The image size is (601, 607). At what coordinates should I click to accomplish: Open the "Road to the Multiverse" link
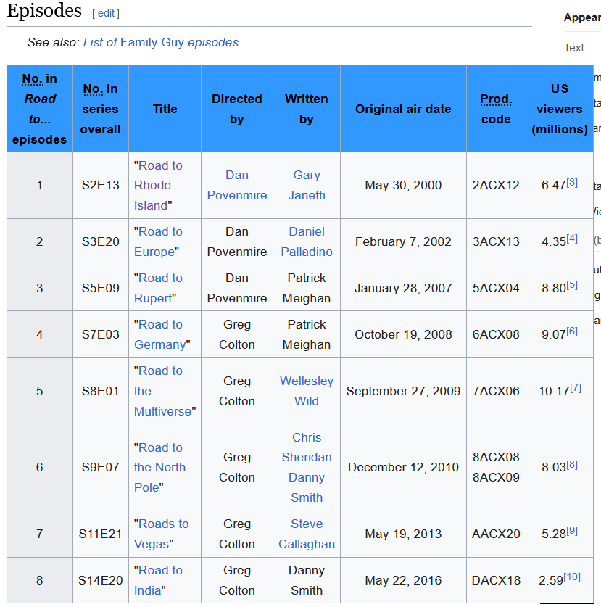tap(162, 391)
